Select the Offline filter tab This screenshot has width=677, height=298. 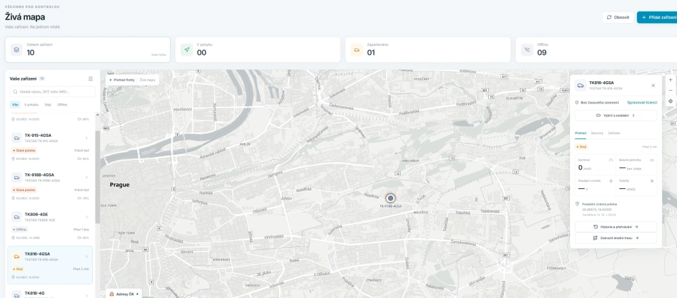point(62,104)
